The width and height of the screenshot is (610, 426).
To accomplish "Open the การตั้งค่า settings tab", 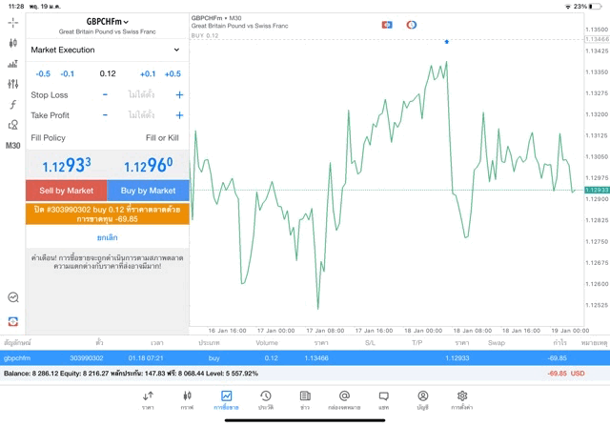I will [462, 400].
